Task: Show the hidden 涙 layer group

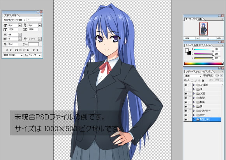Action: 186,89
